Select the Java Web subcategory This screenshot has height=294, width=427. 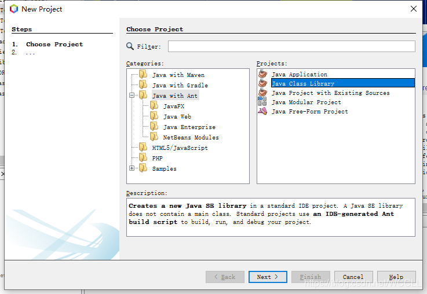(177, 117)
